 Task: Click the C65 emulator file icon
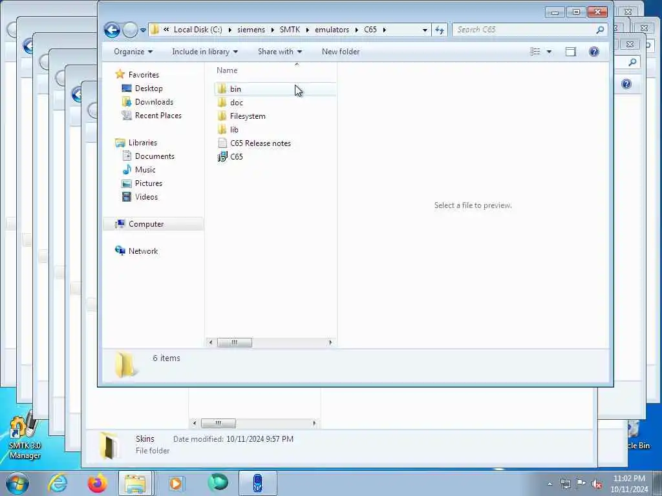point(222,156)
